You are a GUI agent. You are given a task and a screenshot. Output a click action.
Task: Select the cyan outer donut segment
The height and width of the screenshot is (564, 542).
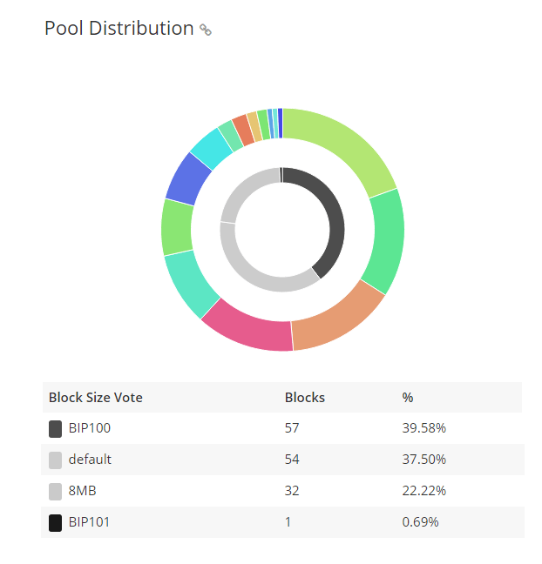point(210,147)
